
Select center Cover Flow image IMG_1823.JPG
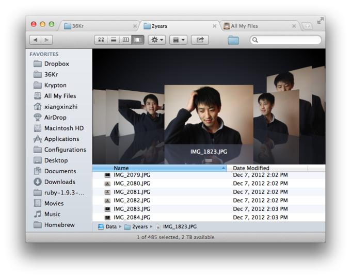[209, 115]
